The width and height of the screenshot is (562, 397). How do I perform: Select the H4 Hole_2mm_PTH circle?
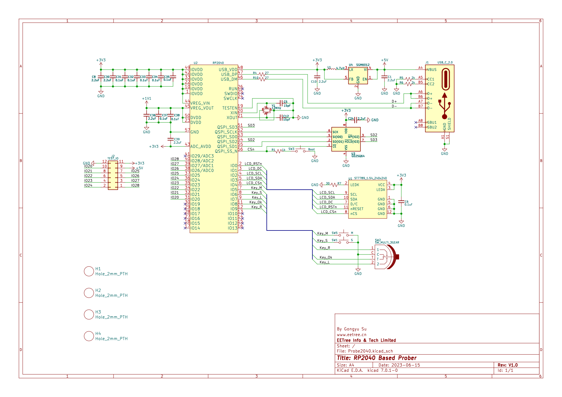click(89, 336)
